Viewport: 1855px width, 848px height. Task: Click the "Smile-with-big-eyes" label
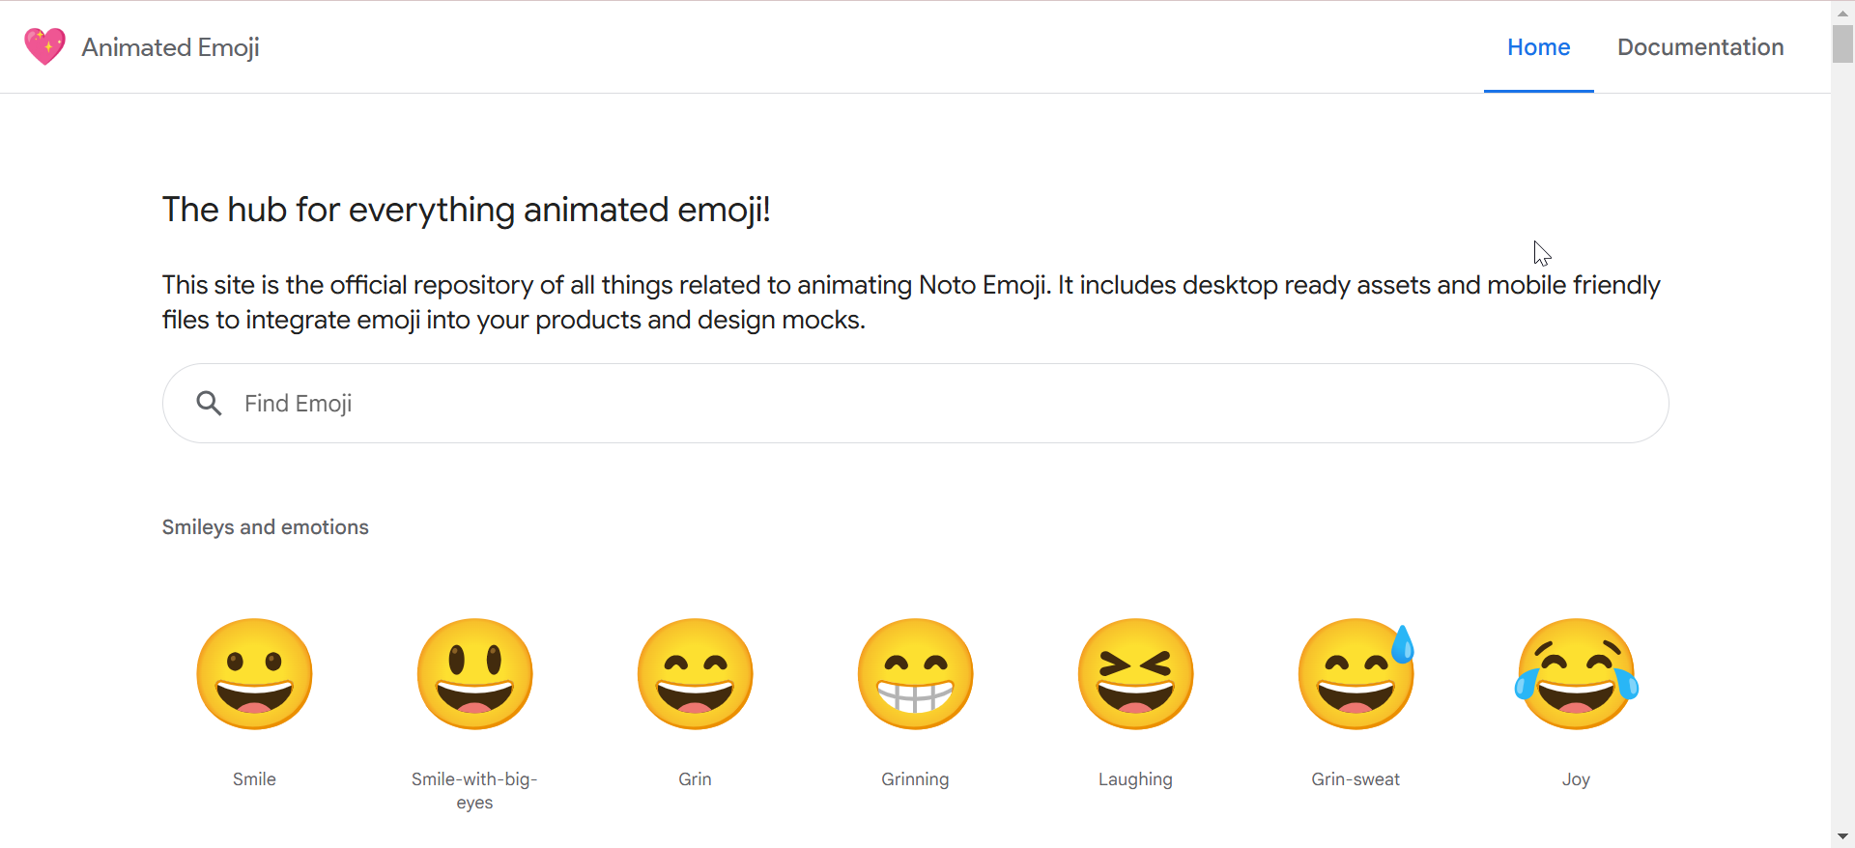click(474, 791)
